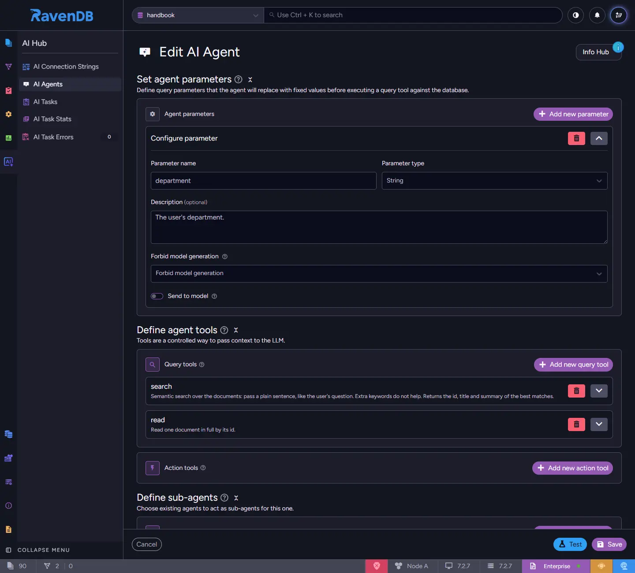Open the Stats bar-chart icon in the sidebar

click(x=8, y=138)
